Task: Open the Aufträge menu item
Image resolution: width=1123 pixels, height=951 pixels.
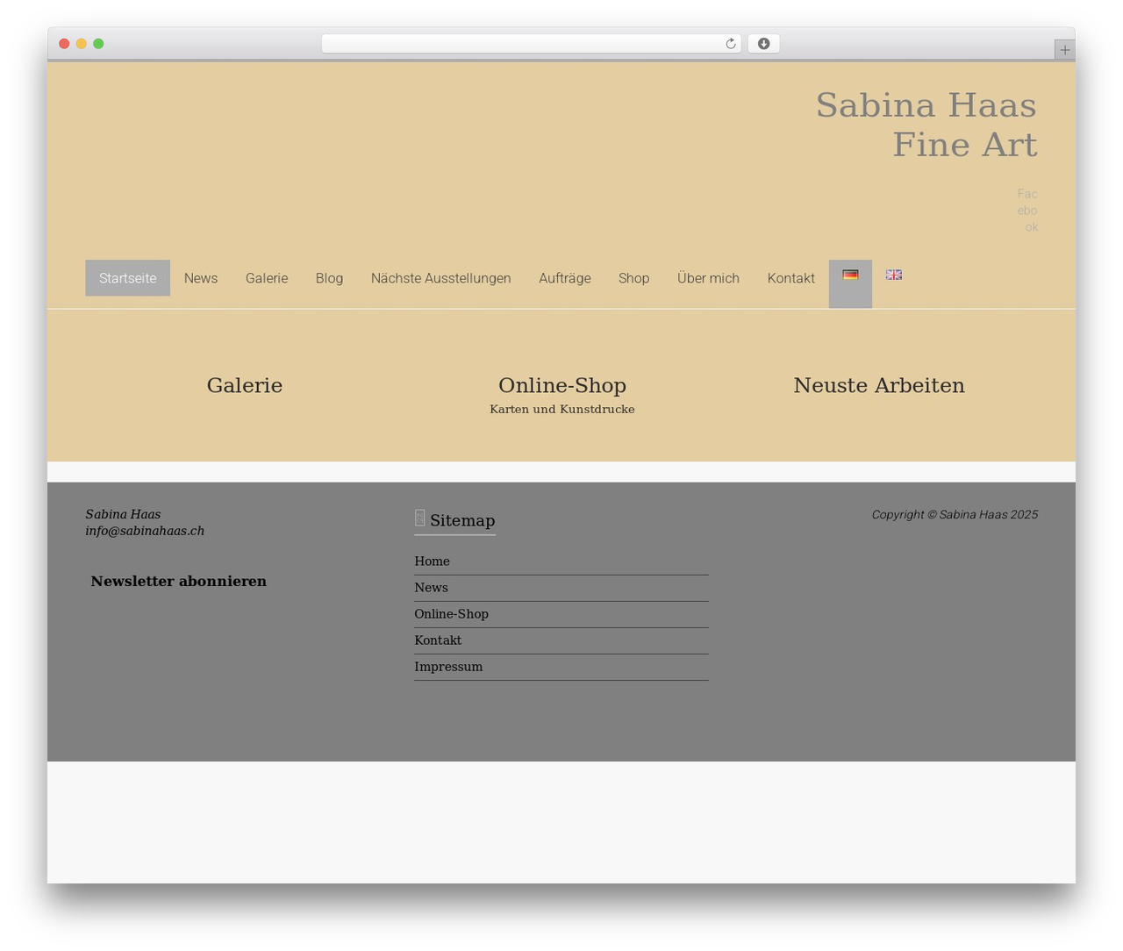Action: click(565, 278)
